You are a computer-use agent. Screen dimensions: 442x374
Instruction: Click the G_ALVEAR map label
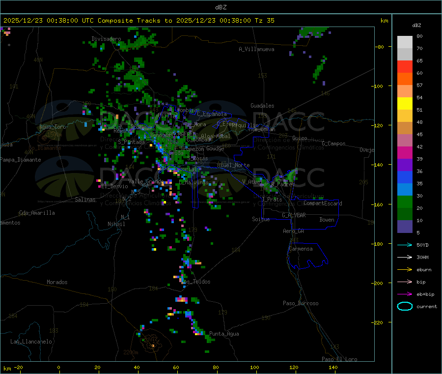294,215
